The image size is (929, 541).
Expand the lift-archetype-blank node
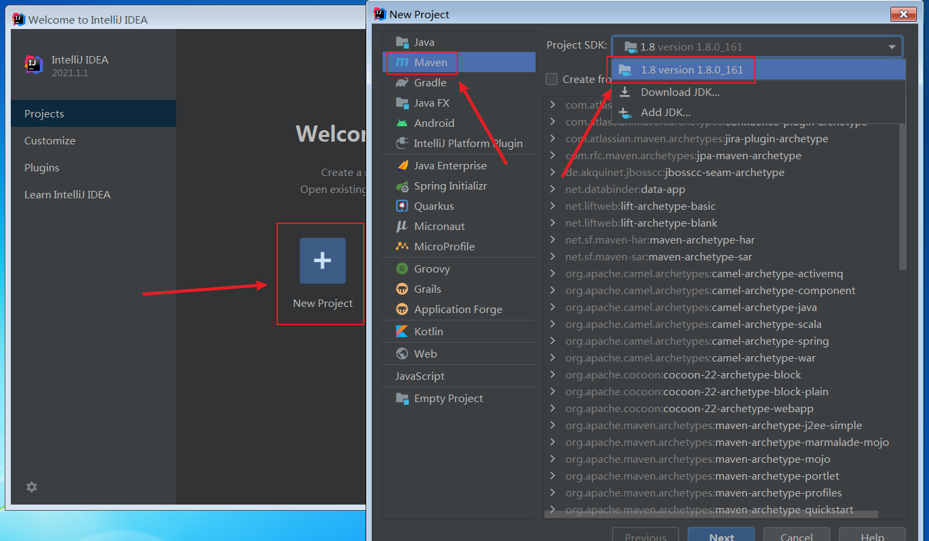point(553,223)
